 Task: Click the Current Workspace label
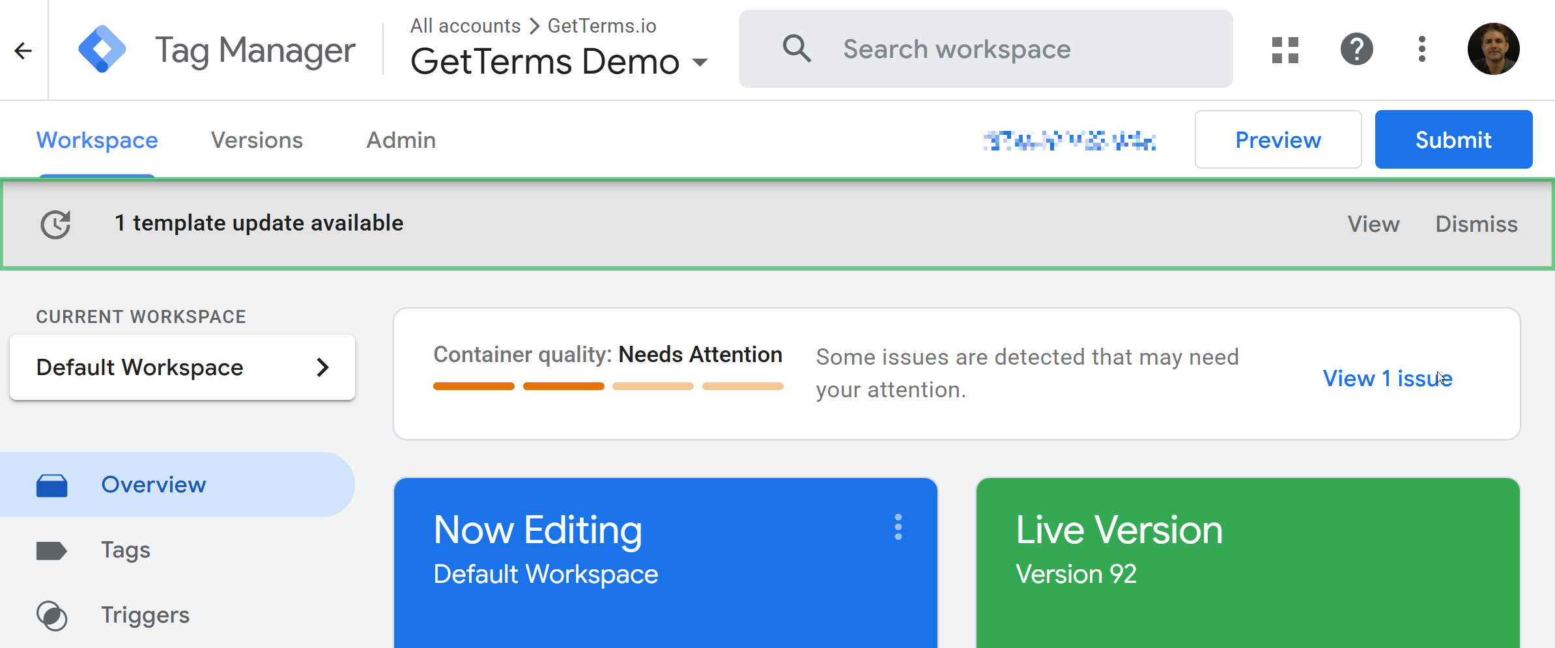pyautogui.click(x=141, y=317)
